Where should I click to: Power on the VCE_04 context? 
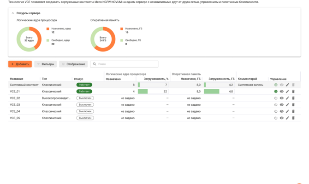276,111
